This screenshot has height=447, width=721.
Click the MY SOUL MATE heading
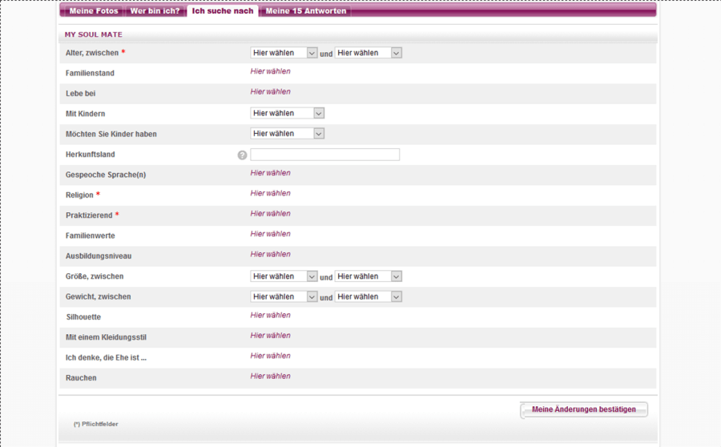(94, 34)
